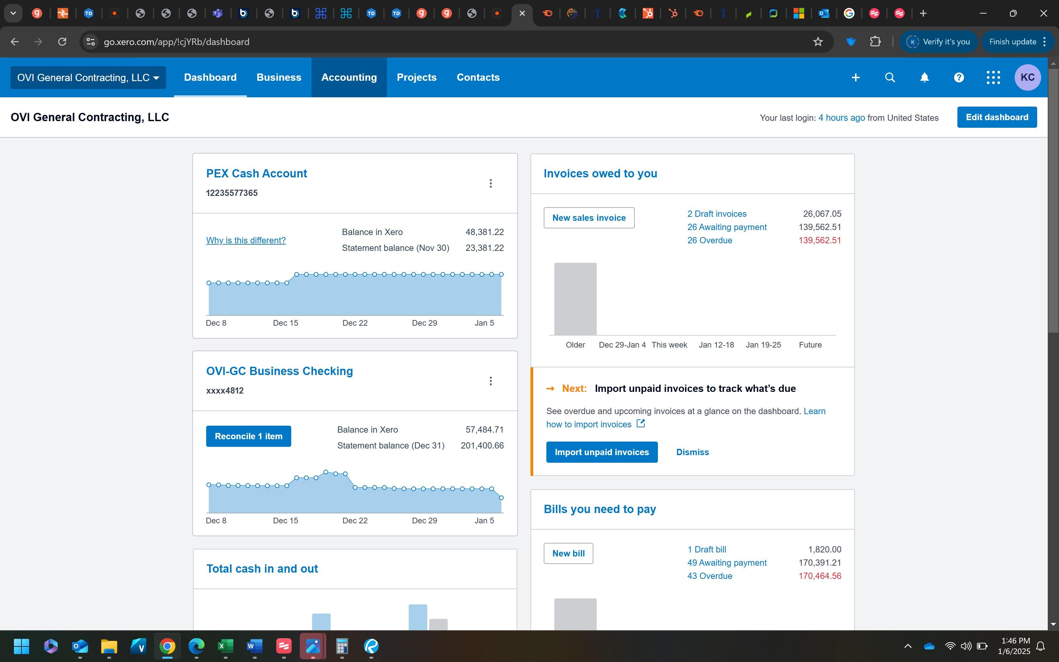The image size is (1059, 662).
Task: Click Reconcile 1 item button
Action: (x=249, y=436)
